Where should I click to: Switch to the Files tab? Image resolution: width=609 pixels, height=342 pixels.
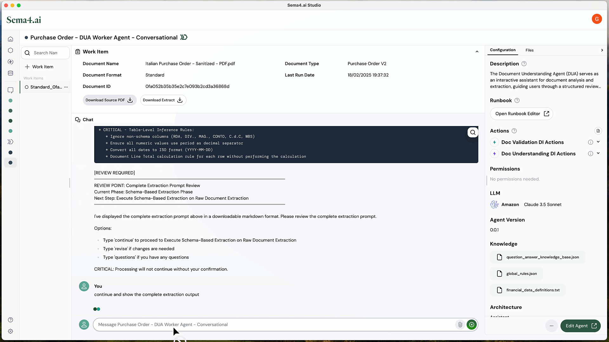(x=529, y=50)
